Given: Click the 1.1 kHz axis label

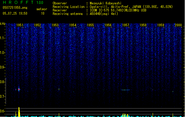Looking at the screenshot, I should coord(2,38).
